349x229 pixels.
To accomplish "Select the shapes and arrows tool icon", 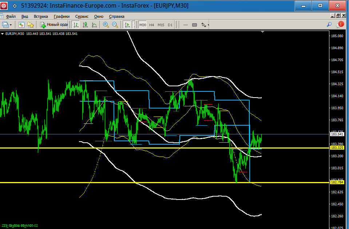I will coord(203,25).
